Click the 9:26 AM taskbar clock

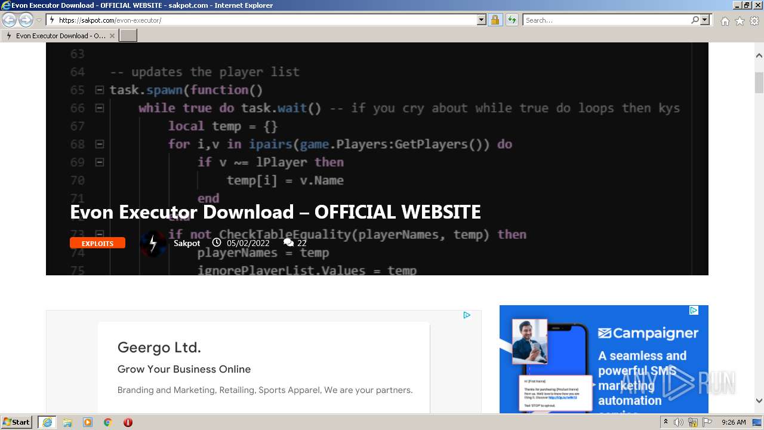coord(734,422)
